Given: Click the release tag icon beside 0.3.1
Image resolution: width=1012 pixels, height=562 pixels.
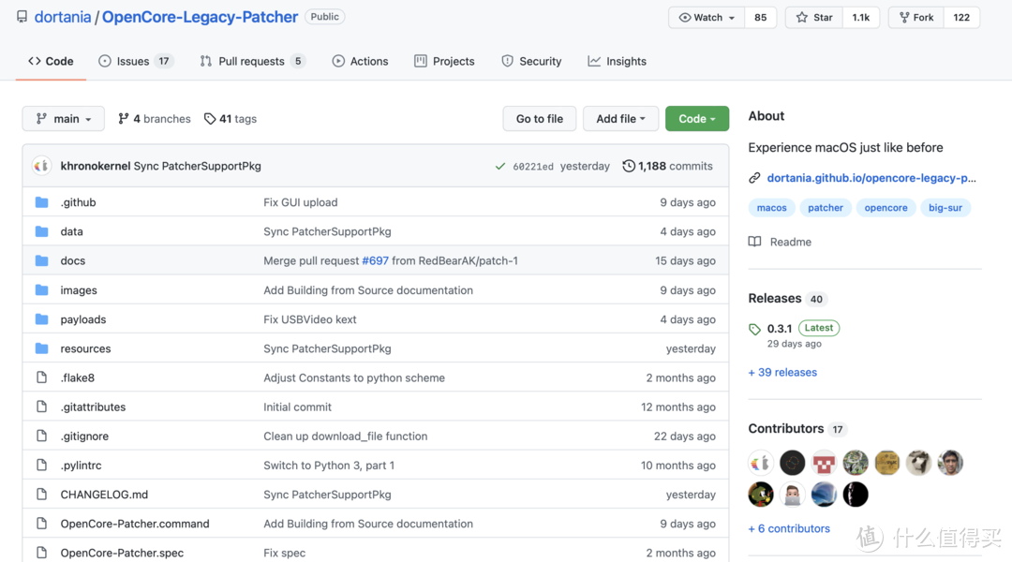Looking at the screenshot, I should 755,329.
